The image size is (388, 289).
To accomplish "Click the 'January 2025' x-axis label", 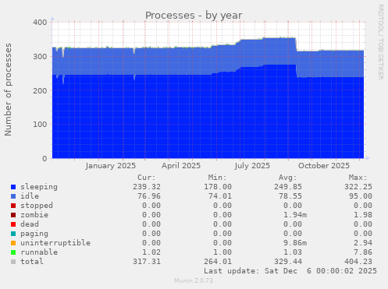I will (x=111, y=166).
